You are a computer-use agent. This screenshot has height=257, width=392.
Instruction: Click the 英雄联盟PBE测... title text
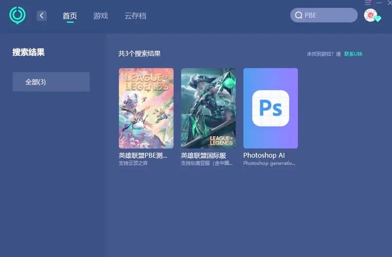pos(143,155)
